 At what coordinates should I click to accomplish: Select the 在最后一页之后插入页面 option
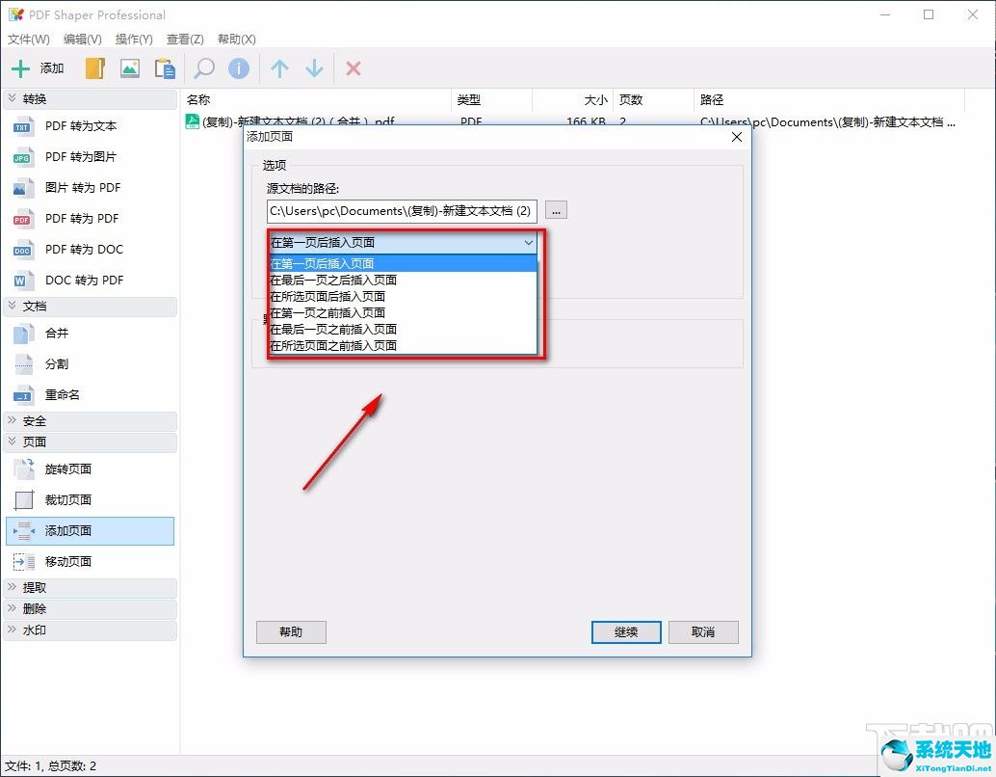tap(332, 280)
